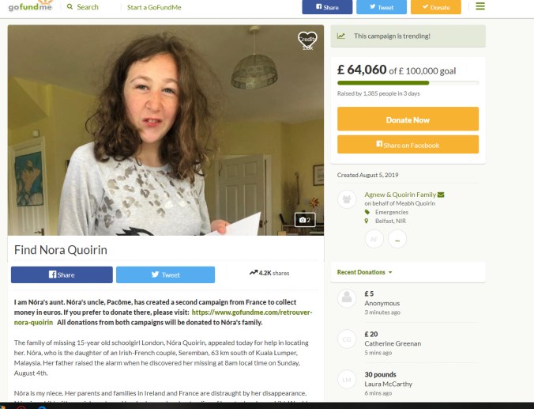Click the Share on Facebook orange button
Viewport: 534px width, 409px height.
[x=408, y=145]
